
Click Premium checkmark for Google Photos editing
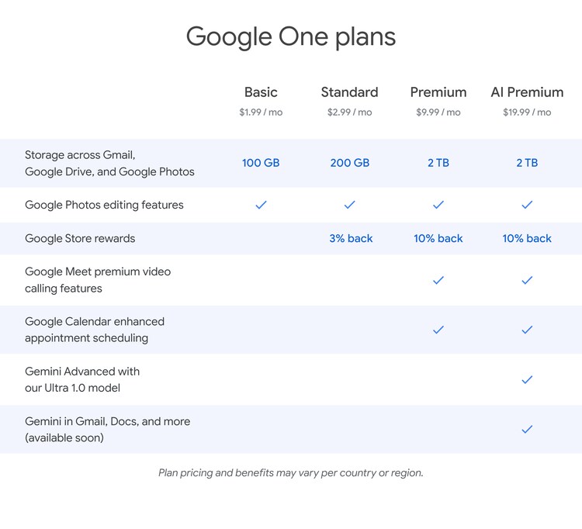pos(438,205)
